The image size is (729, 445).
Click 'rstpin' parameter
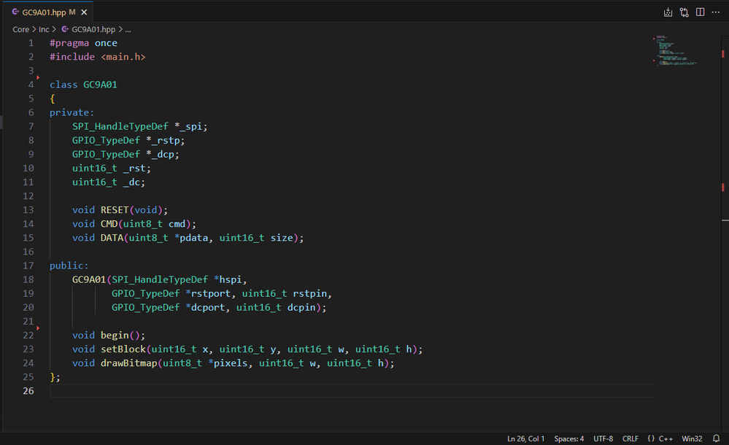pos(309,293)
